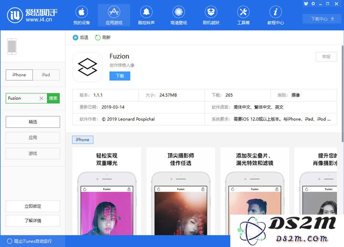Click the download count 265
Viewport: 344px width, 247px height.
pyautogui.click(x=229, y=95)
